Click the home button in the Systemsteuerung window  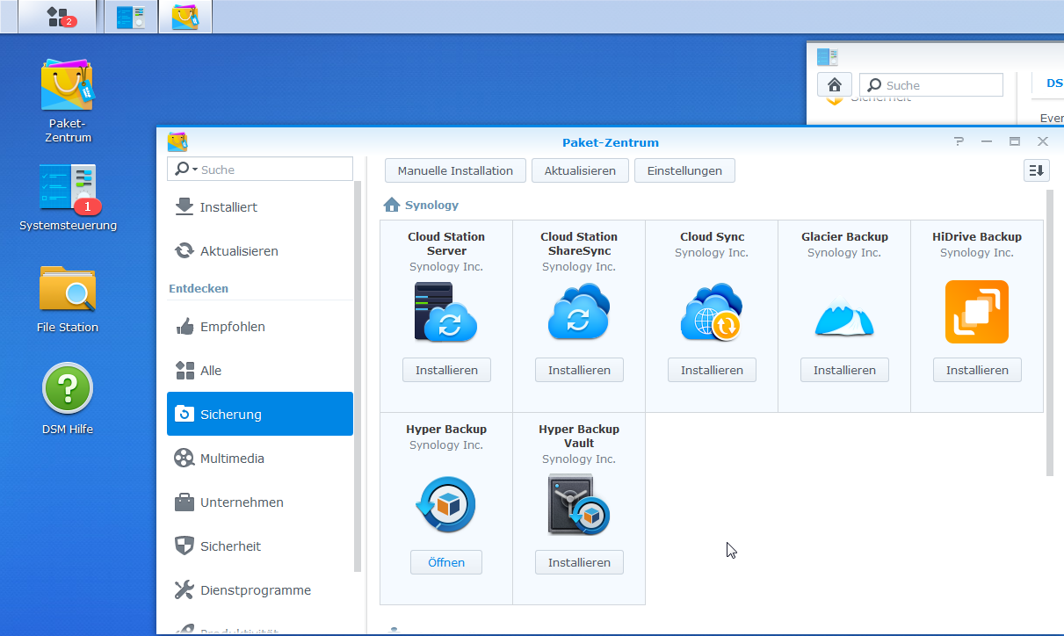point(835,84)
